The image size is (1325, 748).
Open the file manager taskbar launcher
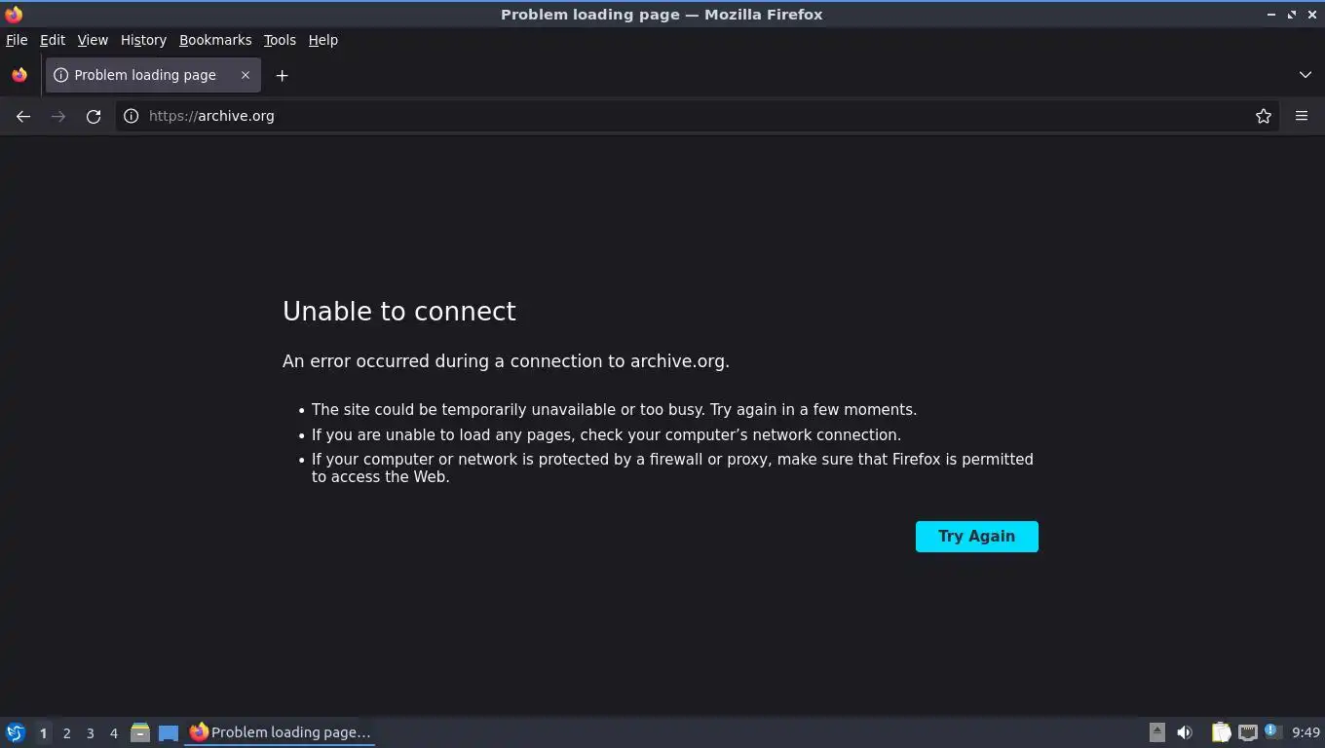(140, 732)
